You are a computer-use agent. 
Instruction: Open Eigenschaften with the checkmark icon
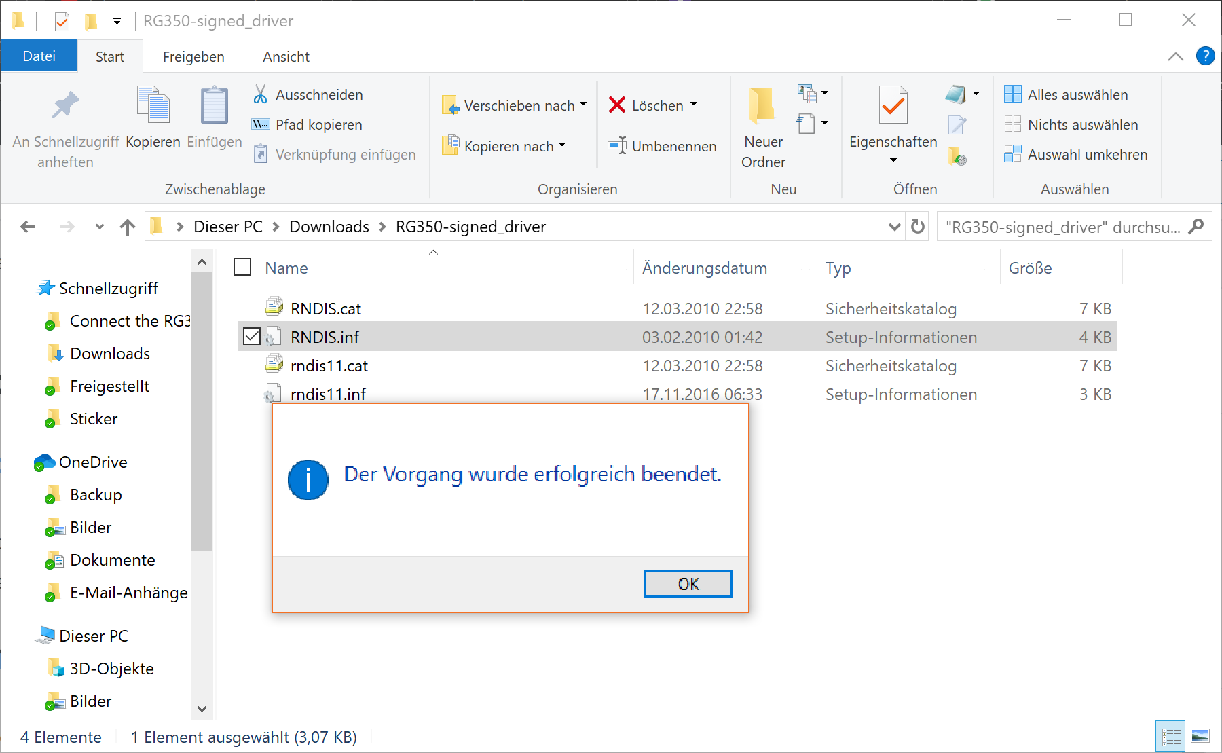pos(893,106)
